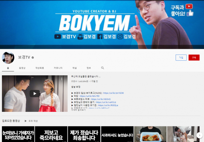Image resolution: width=204 pixels, height=142 pixels.
Task: Select the 홈 tab
Action: pyautogui.click(x=8, y=68)
